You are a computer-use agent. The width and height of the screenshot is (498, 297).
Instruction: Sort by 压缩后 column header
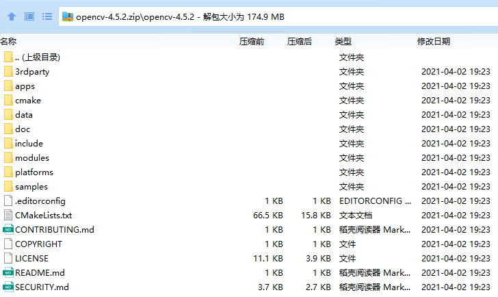tap(300, 41)
